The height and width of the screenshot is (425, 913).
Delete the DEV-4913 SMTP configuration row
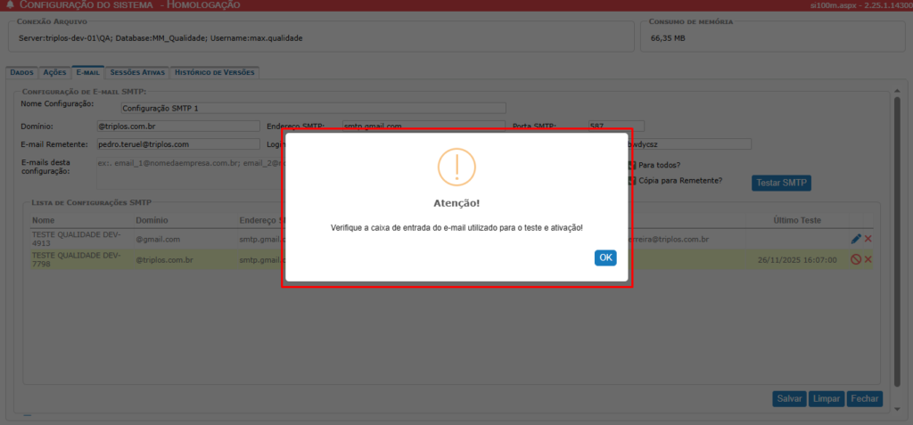[x=868, y=239]
